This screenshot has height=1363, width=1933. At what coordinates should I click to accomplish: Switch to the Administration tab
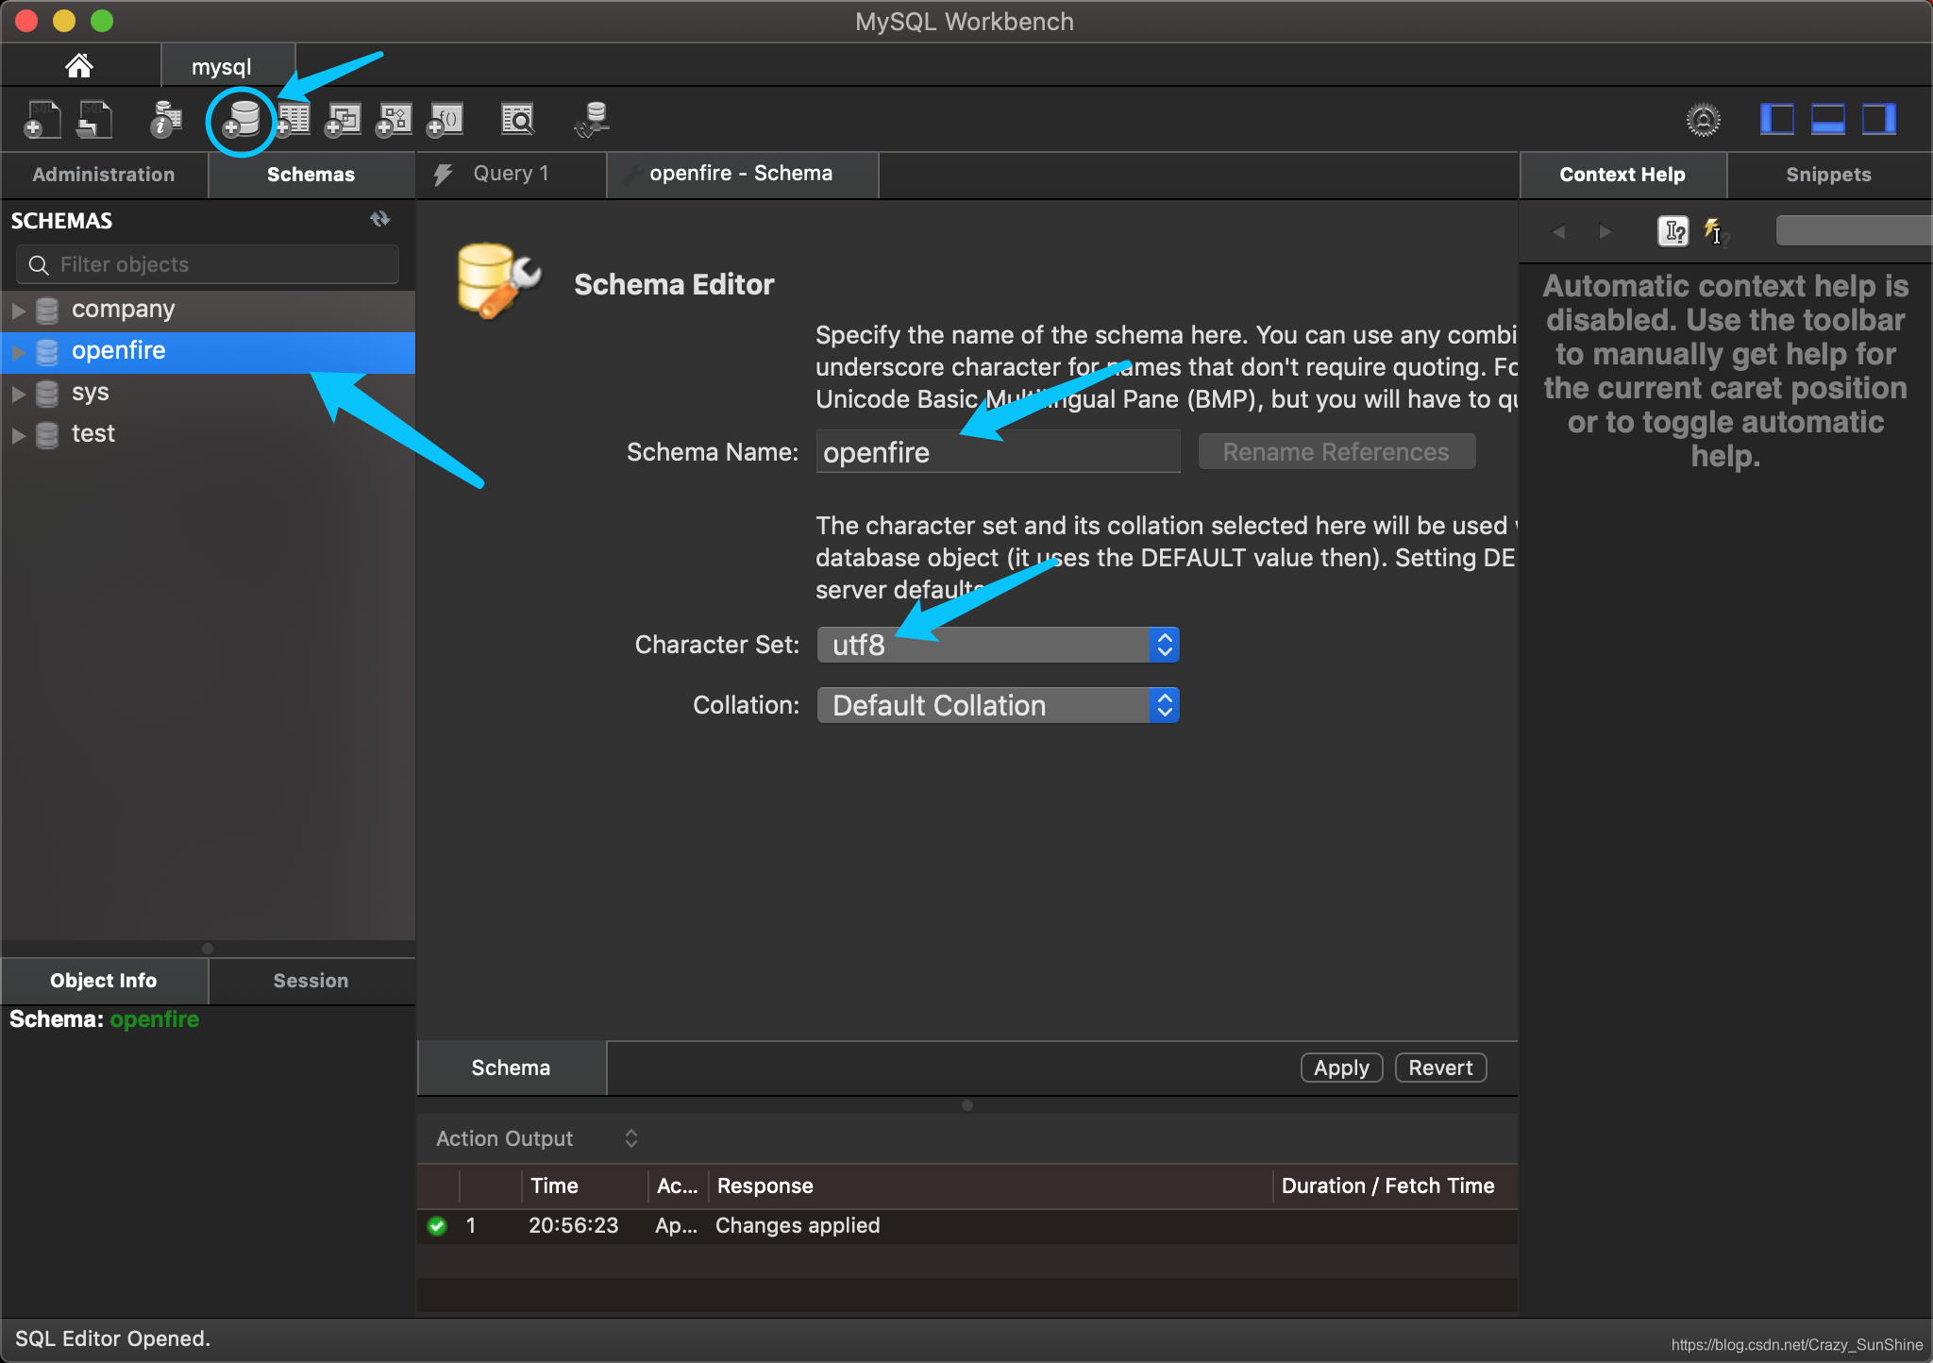coord(104,175)
